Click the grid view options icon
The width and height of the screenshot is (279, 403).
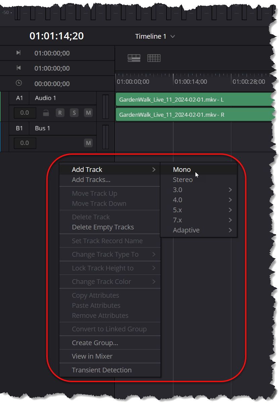click(x=154, y=58)
